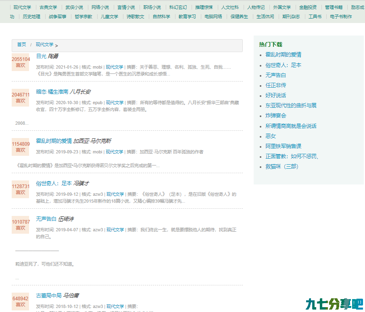
Task: Like the book with 1010787 likes
Action: 21,225
